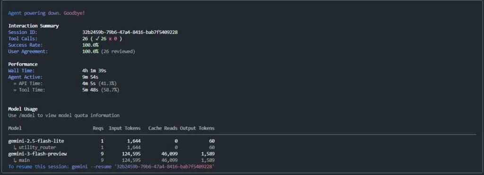Click the 60 output tokens in gemini-2.5-flash-lite row

click(x=212, y=141)
